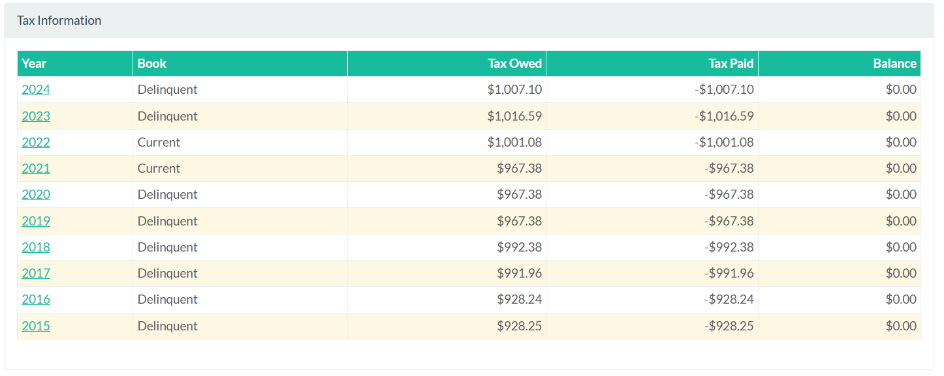Click the Tax Paid column header
944x376 pixels.
tap(731, 63)
